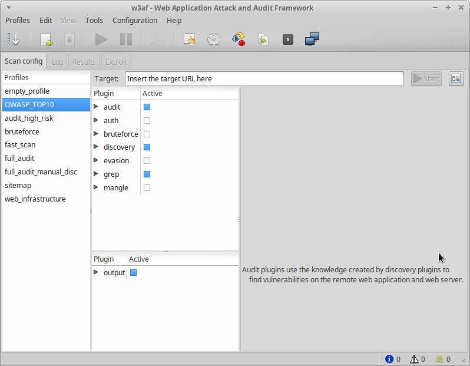Open the window menu arrow in title bar
The width and height of the screenshot is (470, 366).
tap(9, 8)
